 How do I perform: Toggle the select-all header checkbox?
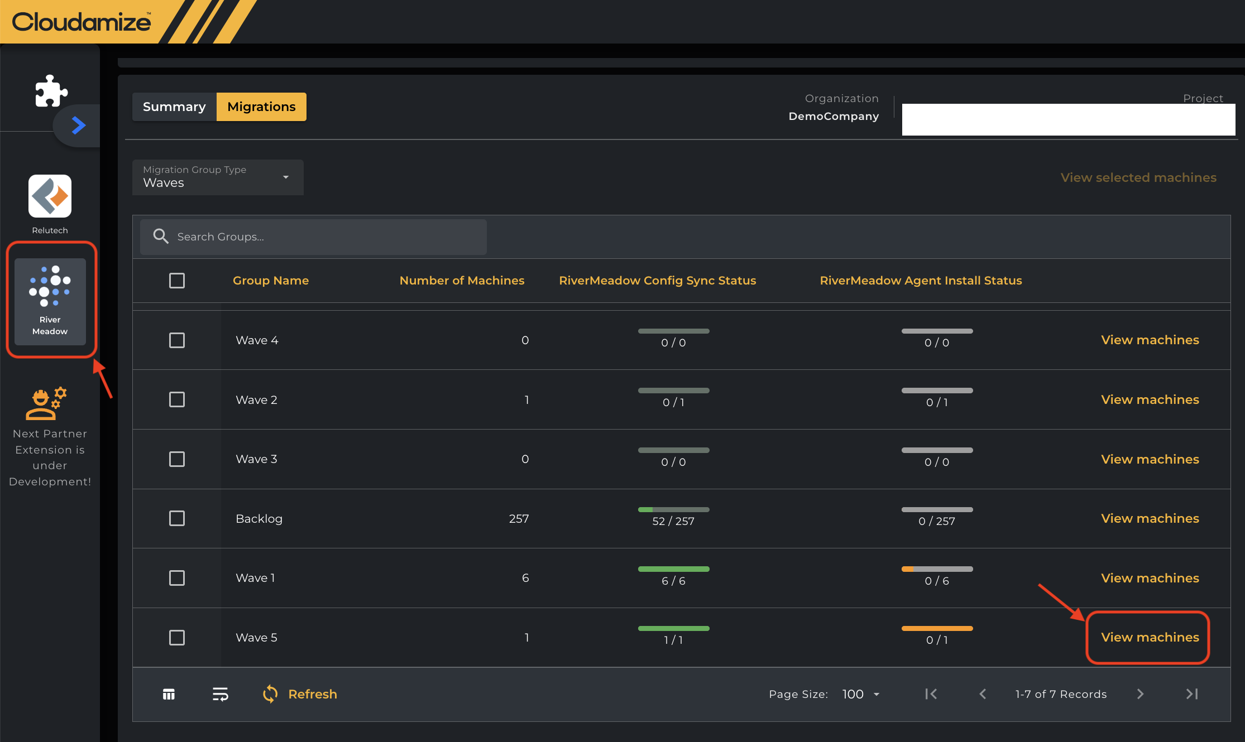(x=177, y=281)
